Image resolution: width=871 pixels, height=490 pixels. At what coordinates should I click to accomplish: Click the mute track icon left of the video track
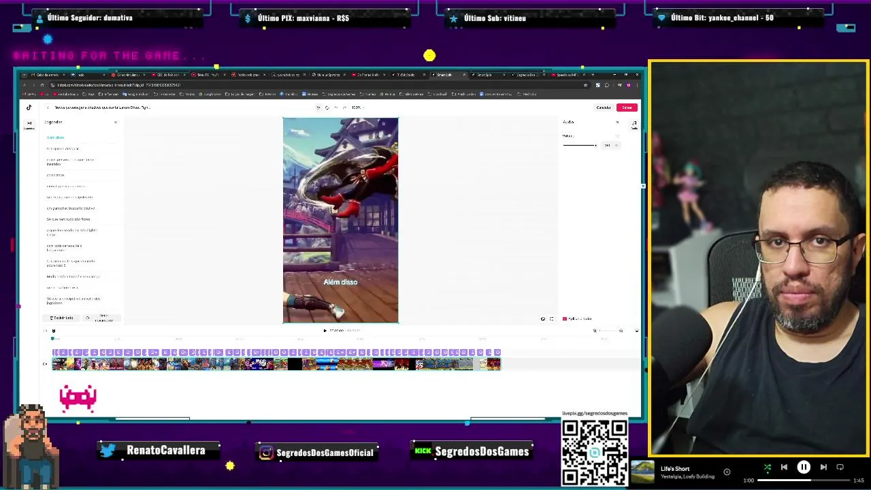click(45, 364)
